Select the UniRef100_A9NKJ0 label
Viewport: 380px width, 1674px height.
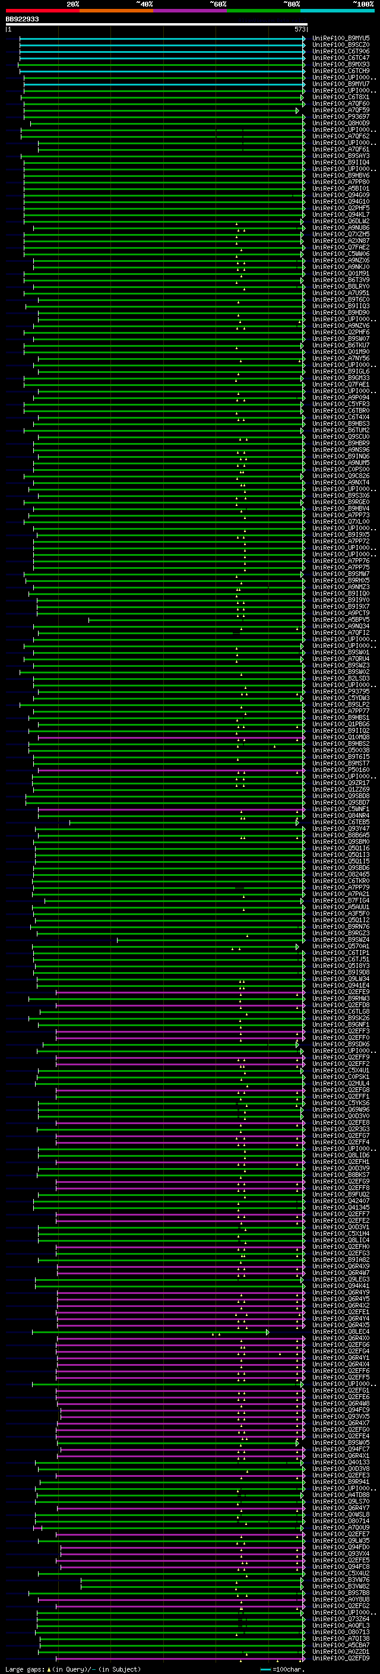point(341,267)
